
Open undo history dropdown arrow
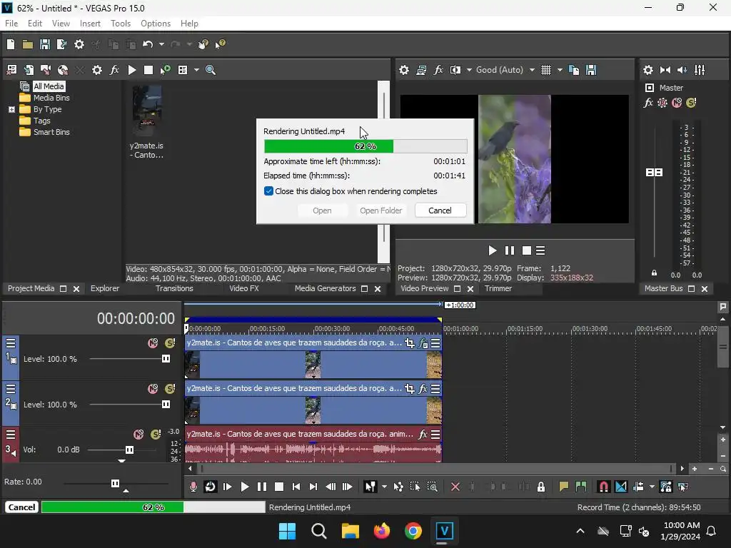point(161,44)
